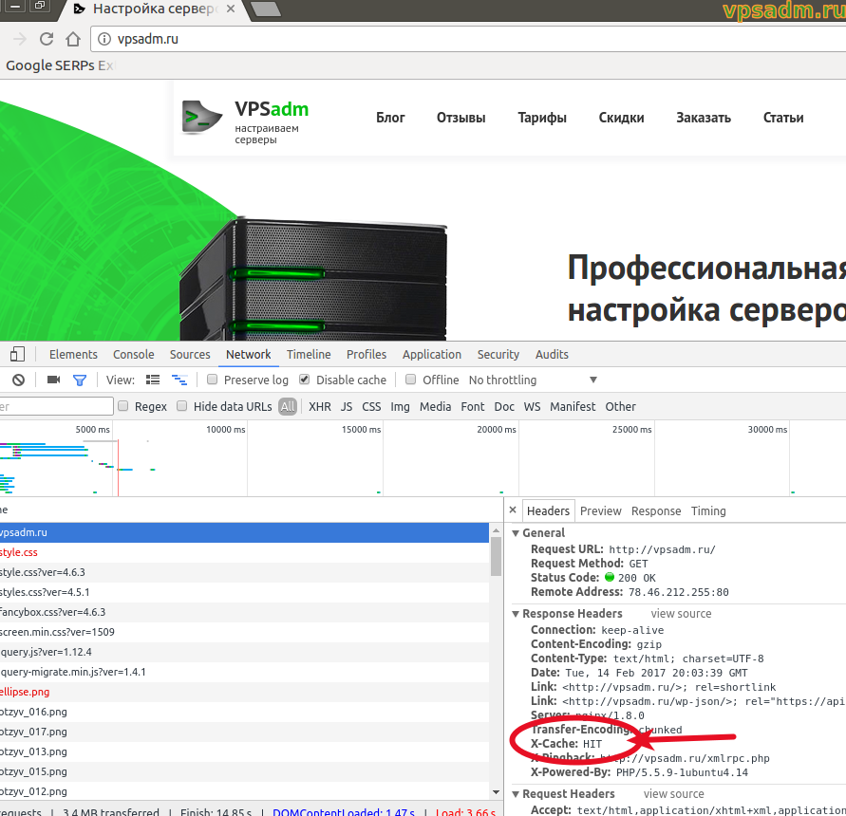
Task: View source of Request Headers
Action: click(x=673, y=794)
